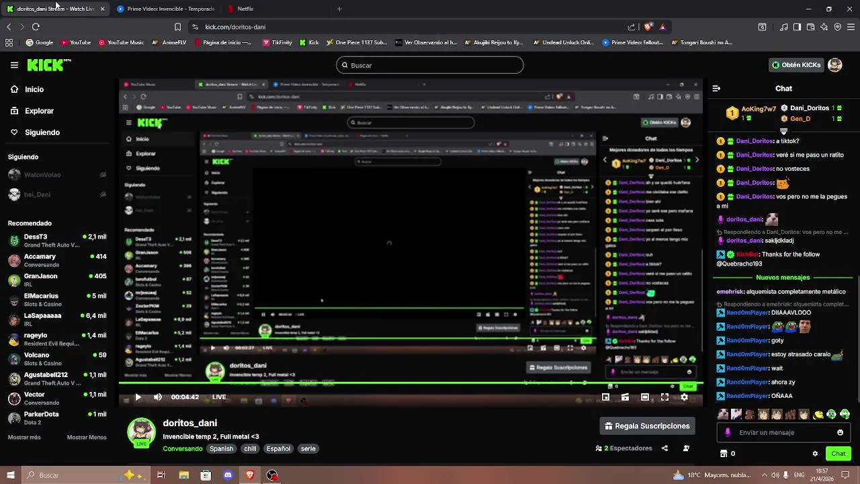Toggle the Brave sidebar panel
This screenshot has width=860, height=484.
click(x=797, y=27)
